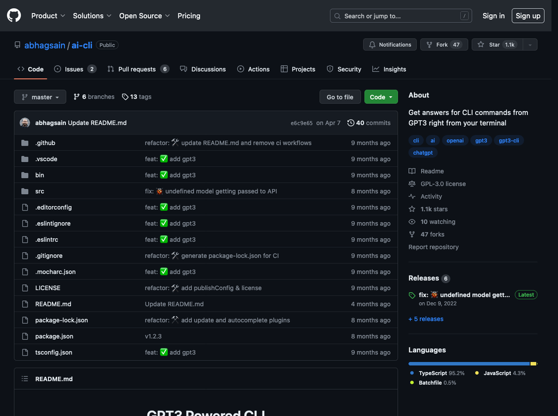View the 40 commits history link
Image resolution: width=558 pixels, height=416 pixels.
click(x=369, y=123)
